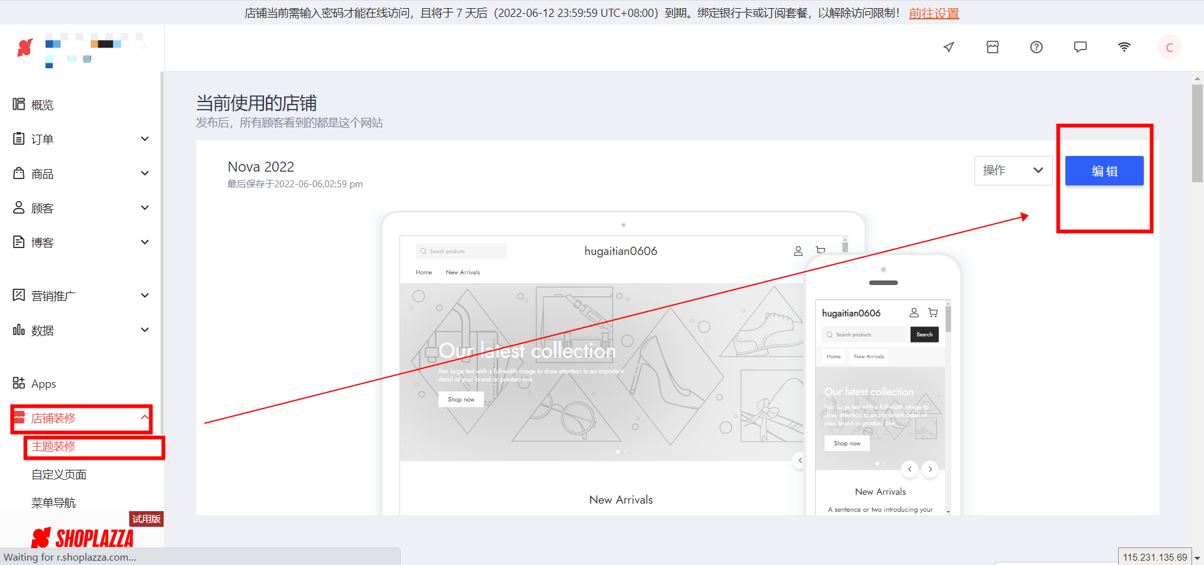1204x565 pixels.
Task: Click the next slide arrow in mobile preview
Action: 930,469
